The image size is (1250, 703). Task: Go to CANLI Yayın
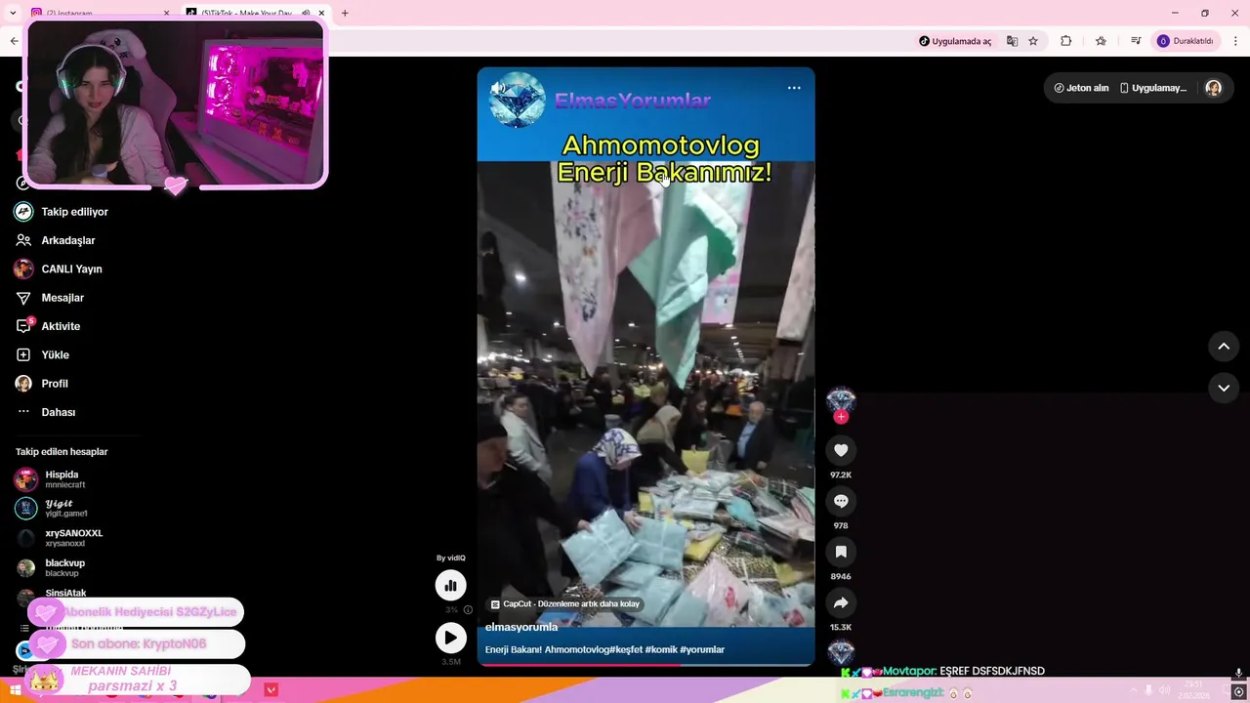(x=59, y=269)
